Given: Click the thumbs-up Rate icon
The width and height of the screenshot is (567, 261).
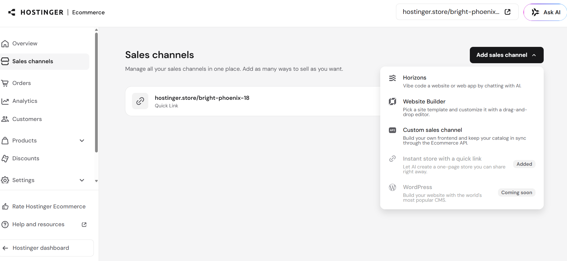Looking at the screenshot, I should [5, 207].
